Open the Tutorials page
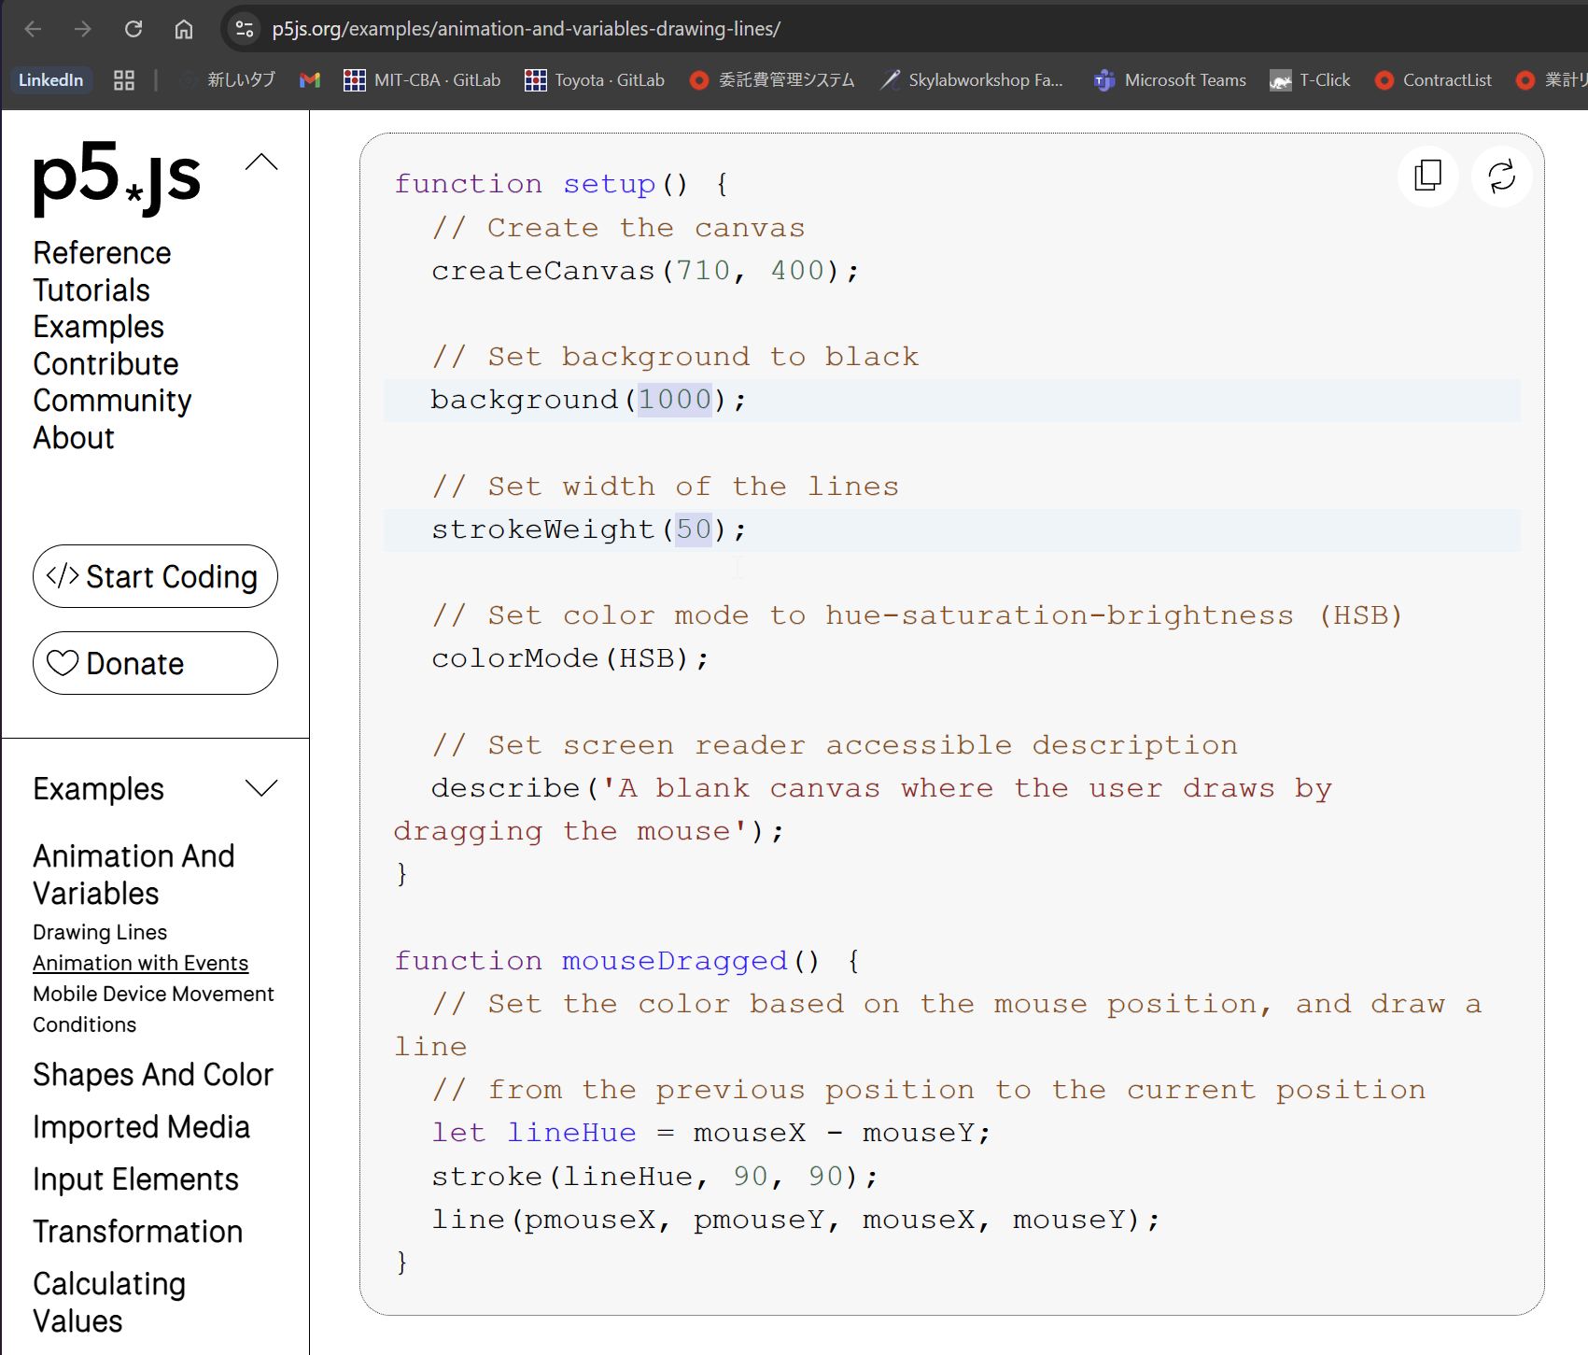The width and height of the screenshot is (1588, 1355). tap(91, 290)
